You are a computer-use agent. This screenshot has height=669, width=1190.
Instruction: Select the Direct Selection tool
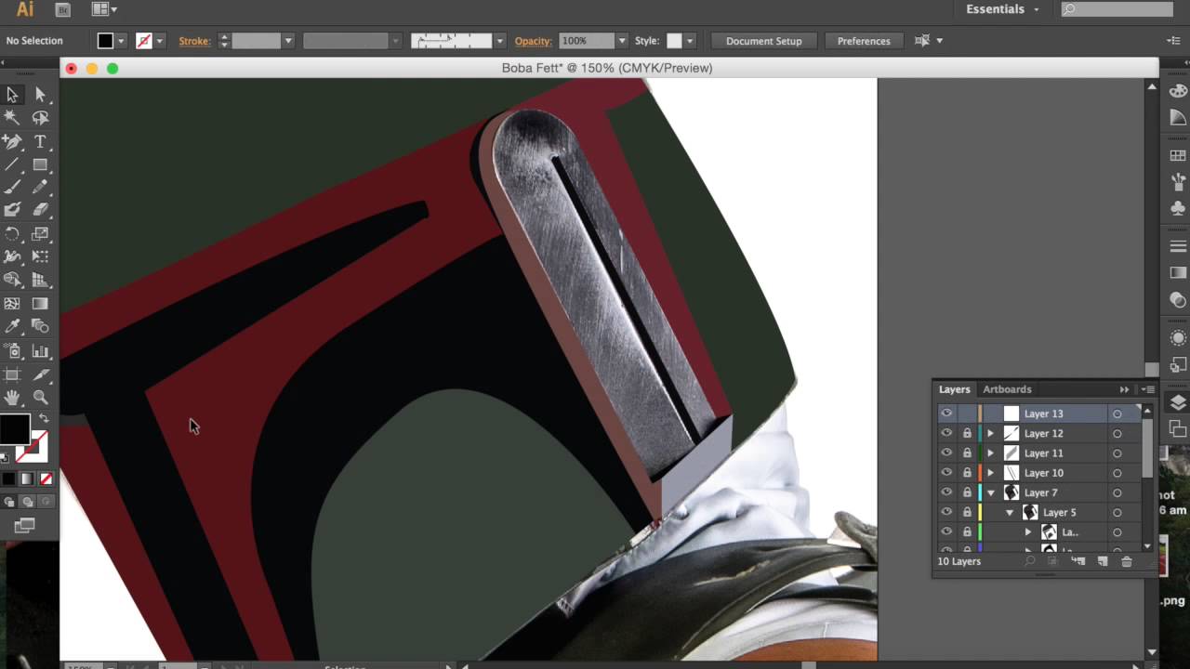pos(40,95)
